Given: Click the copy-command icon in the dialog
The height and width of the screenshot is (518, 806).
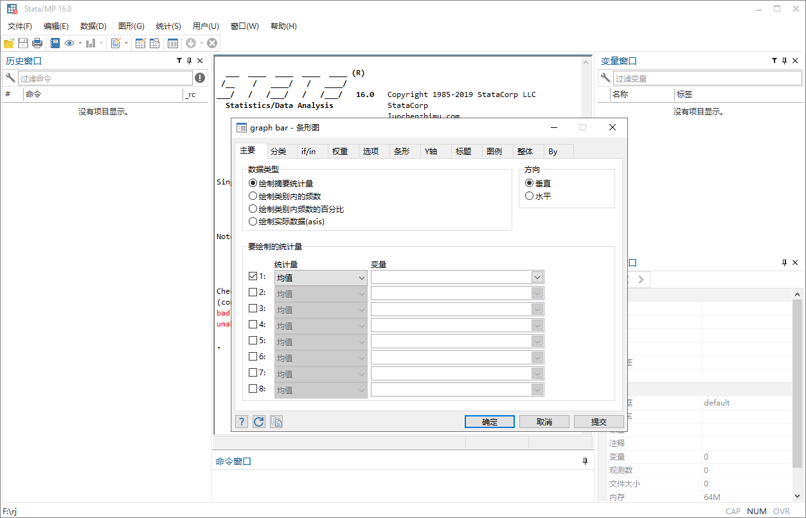Looking at the screenshot, I should pos(276,421).
